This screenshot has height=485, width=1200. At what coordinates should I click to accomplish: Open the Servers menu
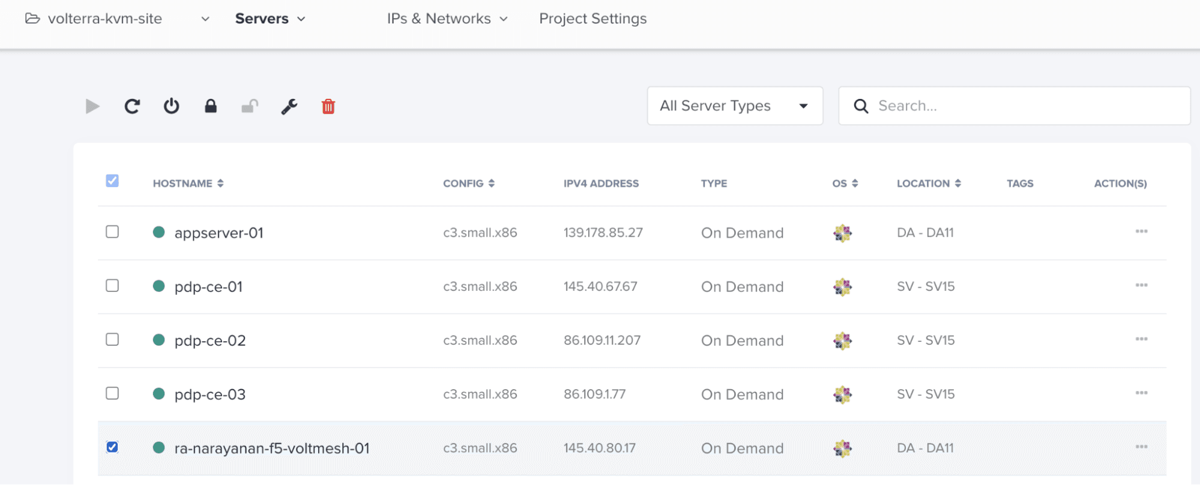(x=270, y=19)
